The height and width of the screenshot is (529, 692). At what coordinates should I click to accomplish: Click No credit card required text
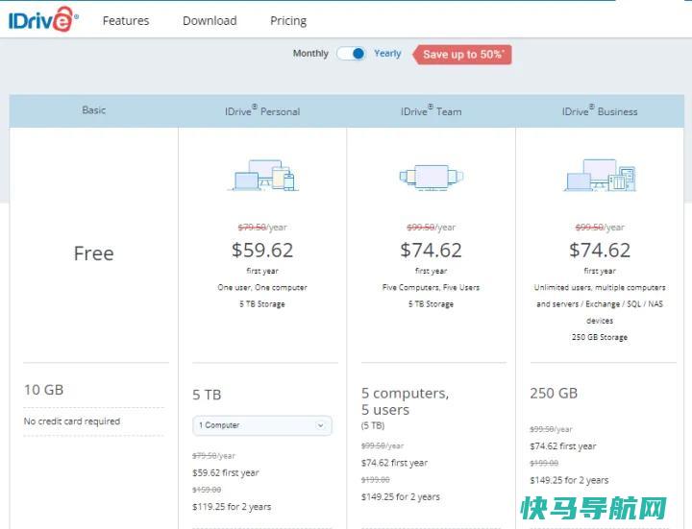point(72,421)
